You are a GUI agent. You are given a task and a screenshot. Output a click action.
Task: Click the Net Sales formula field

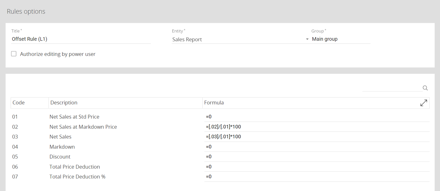(x=317, y=137)
